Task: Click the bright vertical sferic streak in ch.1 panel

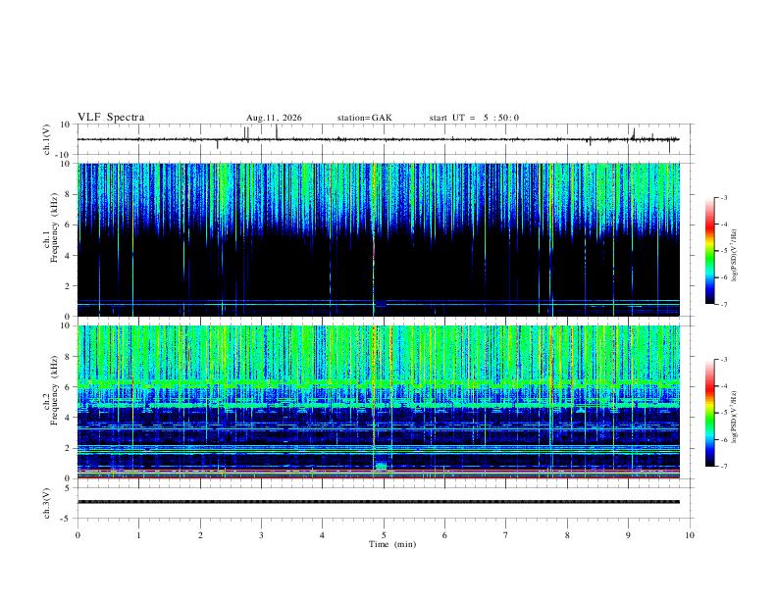Action: tap(374, 239)
